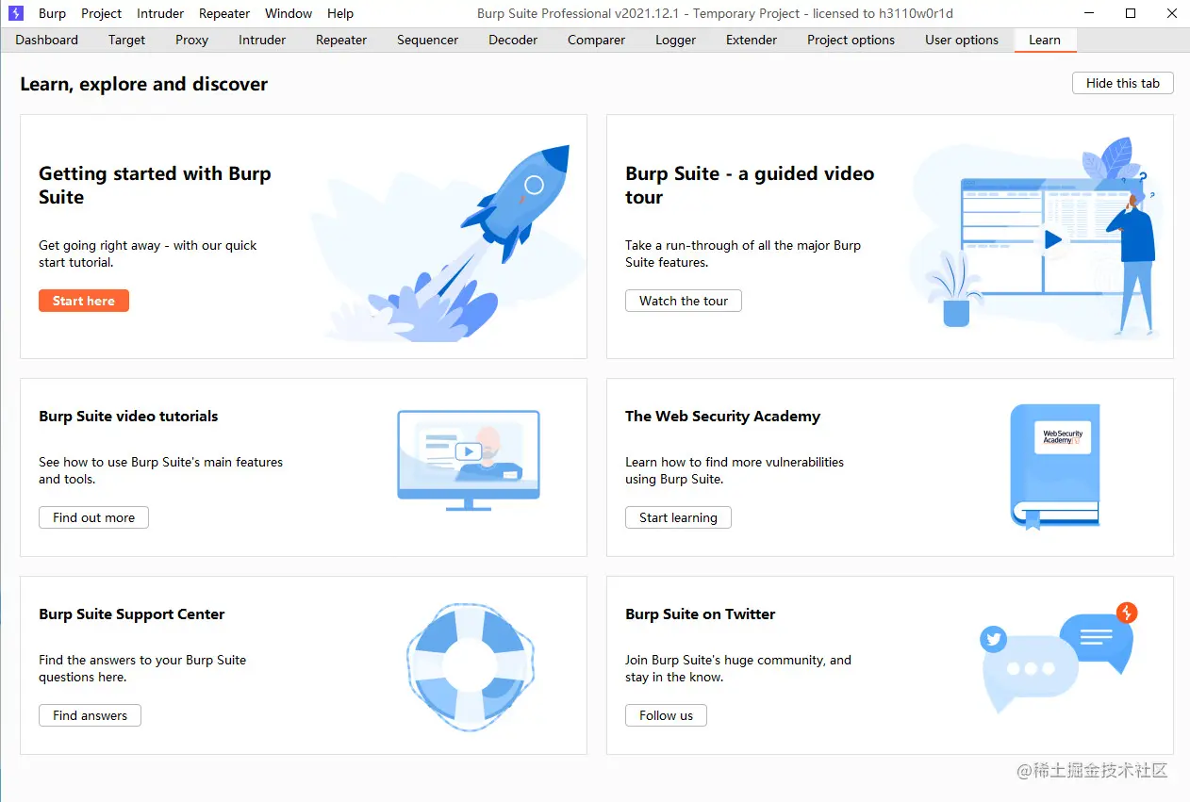Image resolution: width=1190 pixels, height=802 pixels.
Task: Open the Project menu
Action: click(102, 13)
